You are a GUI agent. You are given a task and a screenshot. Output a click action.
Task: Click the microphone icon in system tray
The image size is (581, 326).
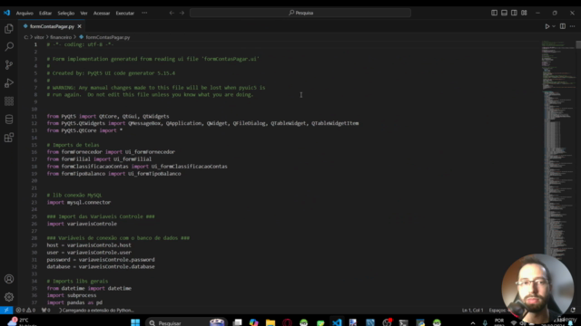coord(485,322)
